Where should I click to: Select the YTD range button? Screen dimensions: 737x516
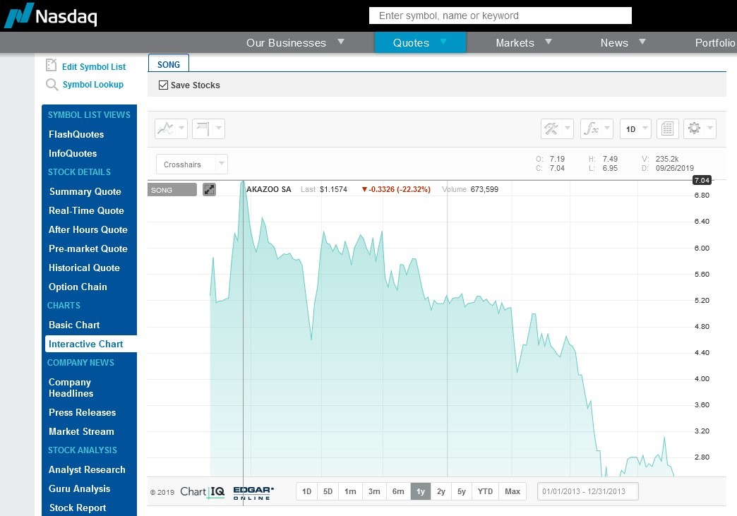485,491
